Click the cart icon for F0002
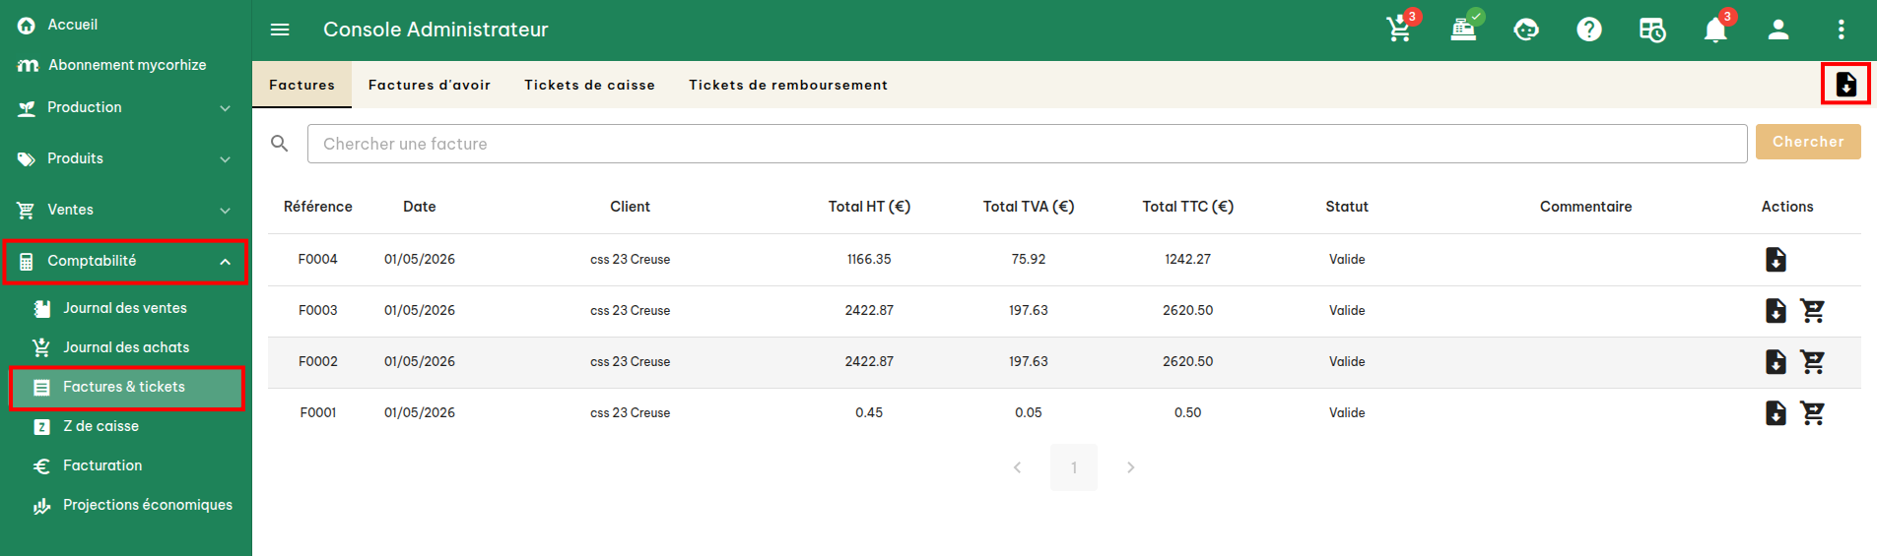This screenshot has width=1877, height=556. point(1813,362)
